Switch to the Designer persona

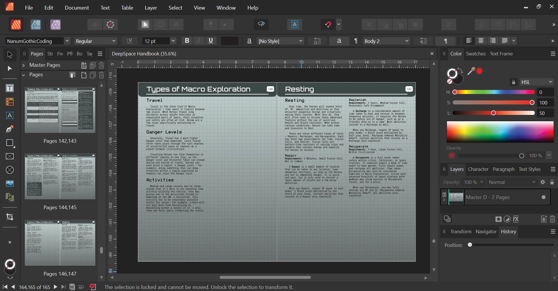pyautogui.click(x=36, y=25)
